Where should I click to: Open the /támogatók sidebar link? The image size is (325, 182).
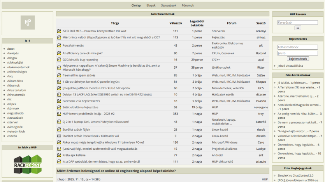15,127
